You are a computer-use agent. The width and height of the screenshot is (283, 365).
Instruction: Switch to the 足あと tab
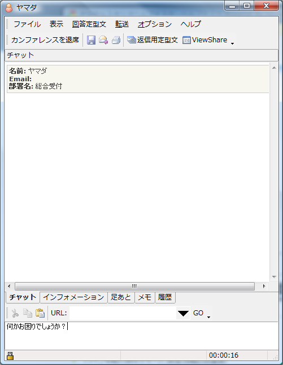tap(121, 297)
